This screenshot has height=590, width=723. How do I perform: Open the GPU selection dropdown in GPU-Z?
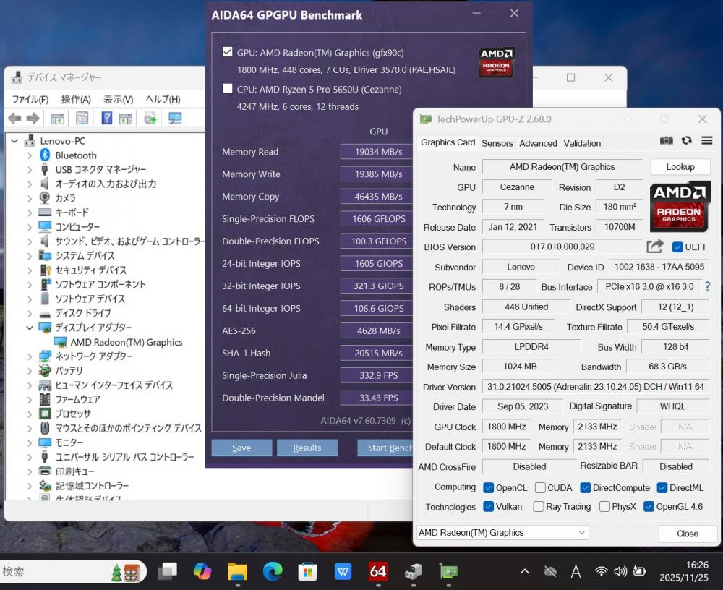coord(502,533)
